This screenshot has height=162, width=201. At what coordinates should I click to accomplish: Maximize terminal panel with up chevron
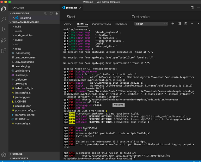(x=192, y=24)
